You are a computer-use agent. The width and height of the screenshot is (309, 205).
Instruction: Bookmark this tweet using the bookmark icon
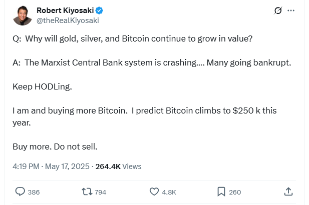221,191
